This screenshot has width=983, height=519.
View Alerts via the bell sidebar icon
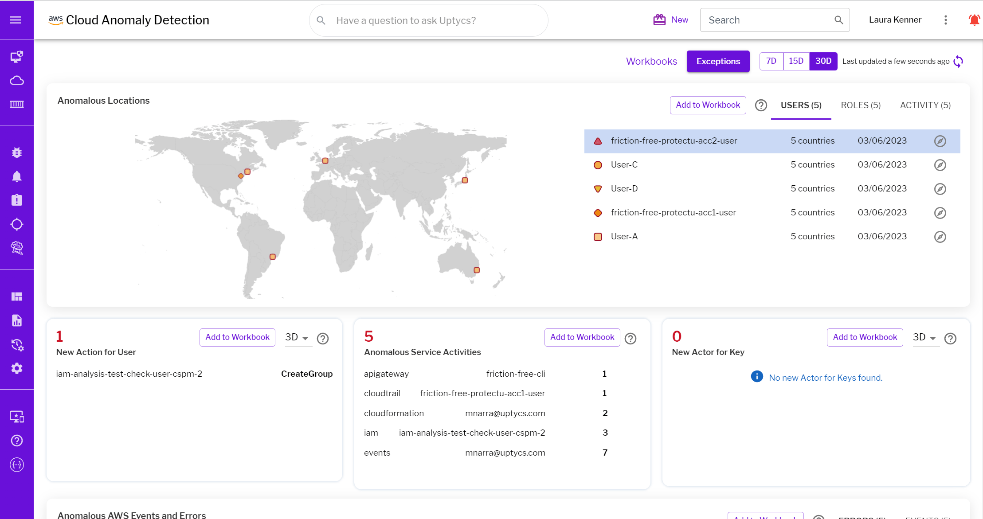point(17,176)
